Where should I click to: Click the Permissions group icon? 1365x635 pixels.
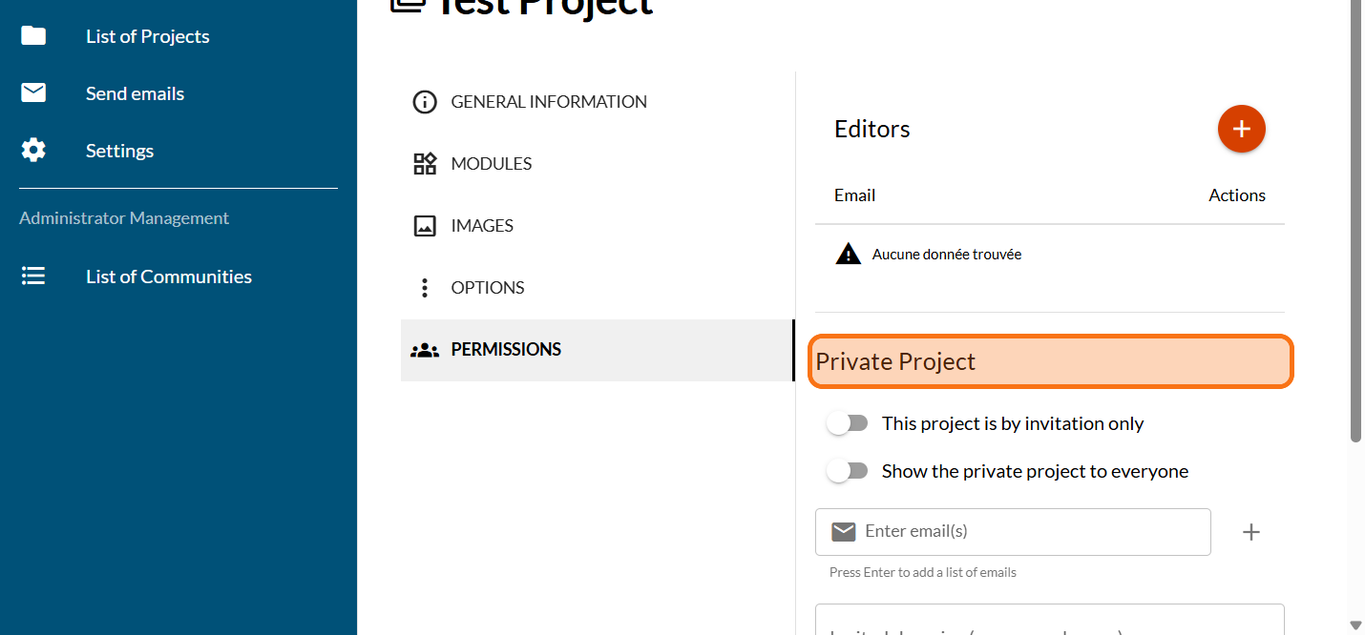point(425,350)
